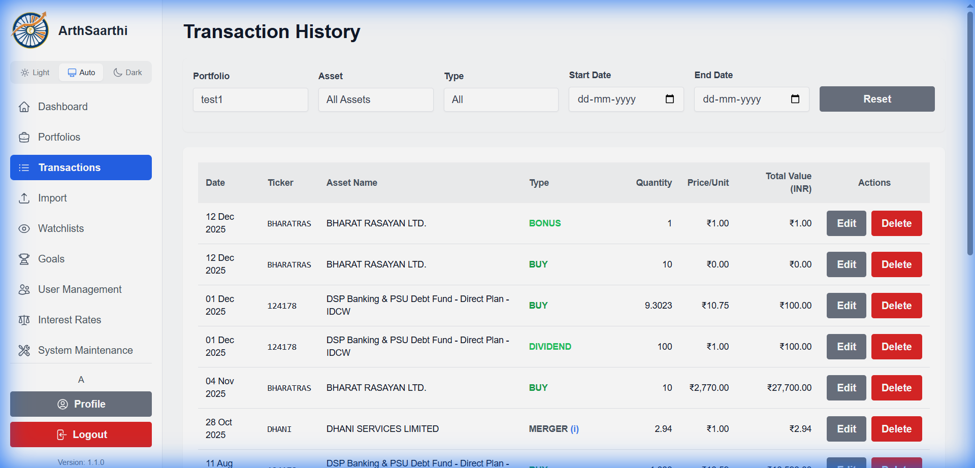Click the ArthSaarthi wheel logo
The image size is (975, 468).
(29, 30)
